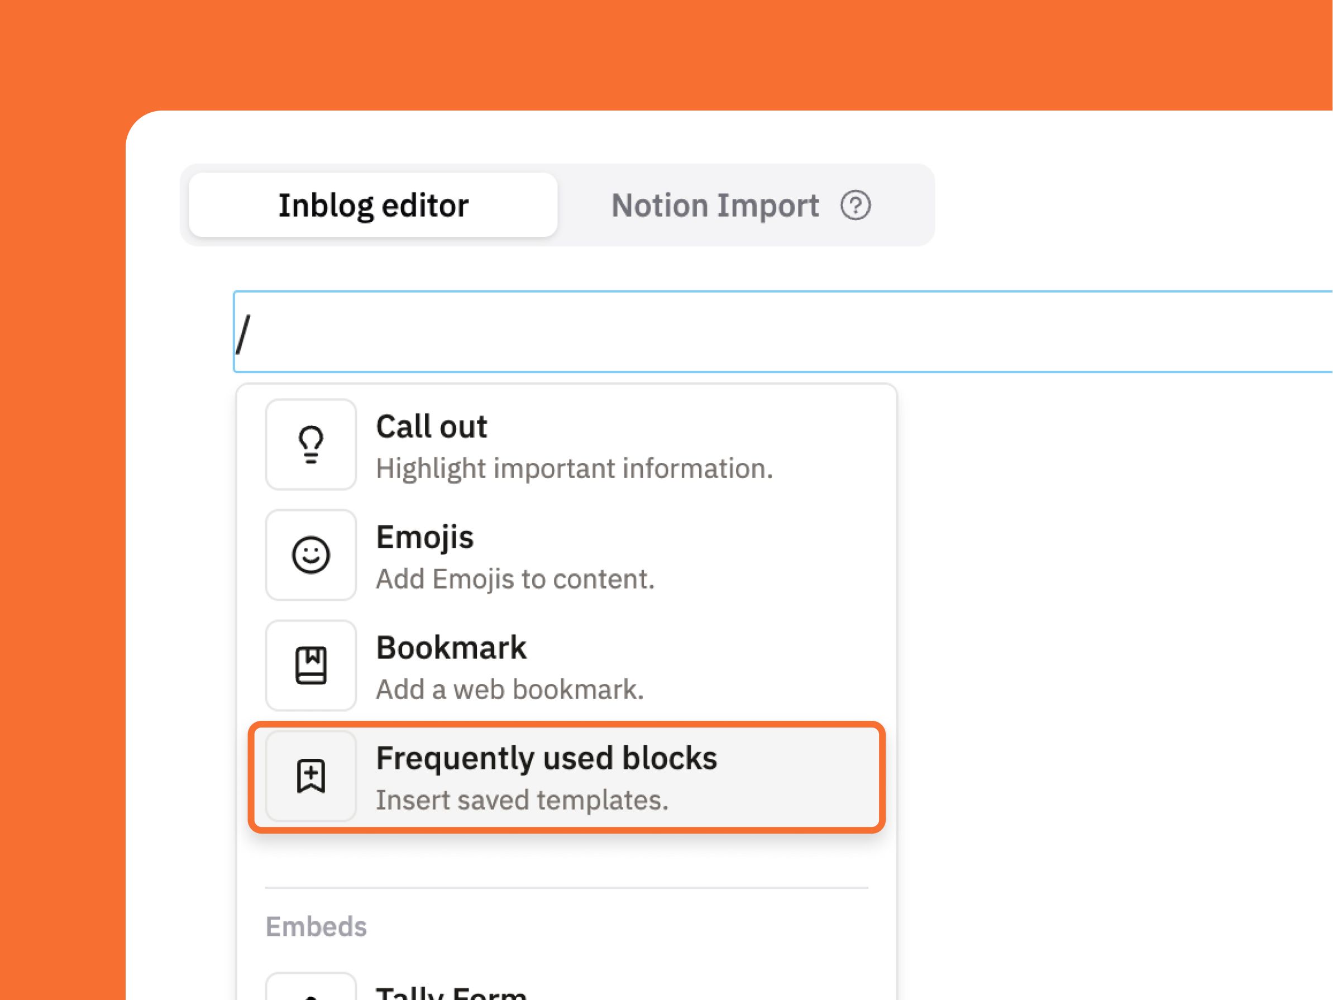Screen dimensions: 1333x1000
Task: Pick the Bookmark option title
Action: tap(451, 648)
